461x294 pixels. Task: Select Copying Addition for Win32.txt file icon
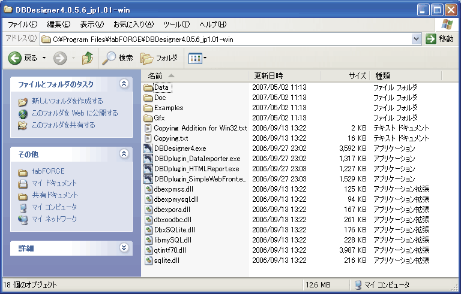[148, 128]
